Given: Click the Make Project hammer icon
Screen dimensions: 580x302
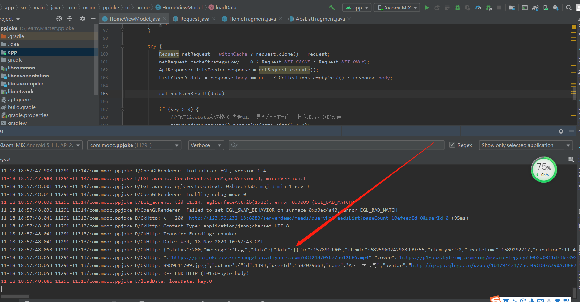Looking at the screenshot, I should coord(332,7).
